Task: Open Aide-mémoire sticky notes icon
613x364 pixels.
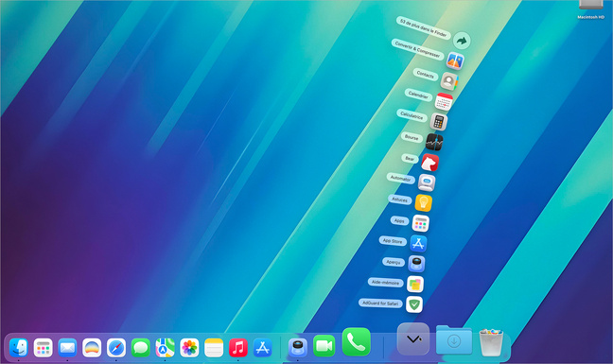Action: 414,284
